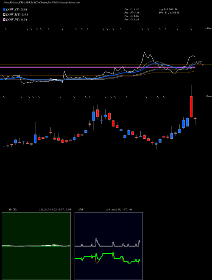Click the 'Pre H: 1.18' value
This screenshot has width=212, height=280.
[132, 13]
